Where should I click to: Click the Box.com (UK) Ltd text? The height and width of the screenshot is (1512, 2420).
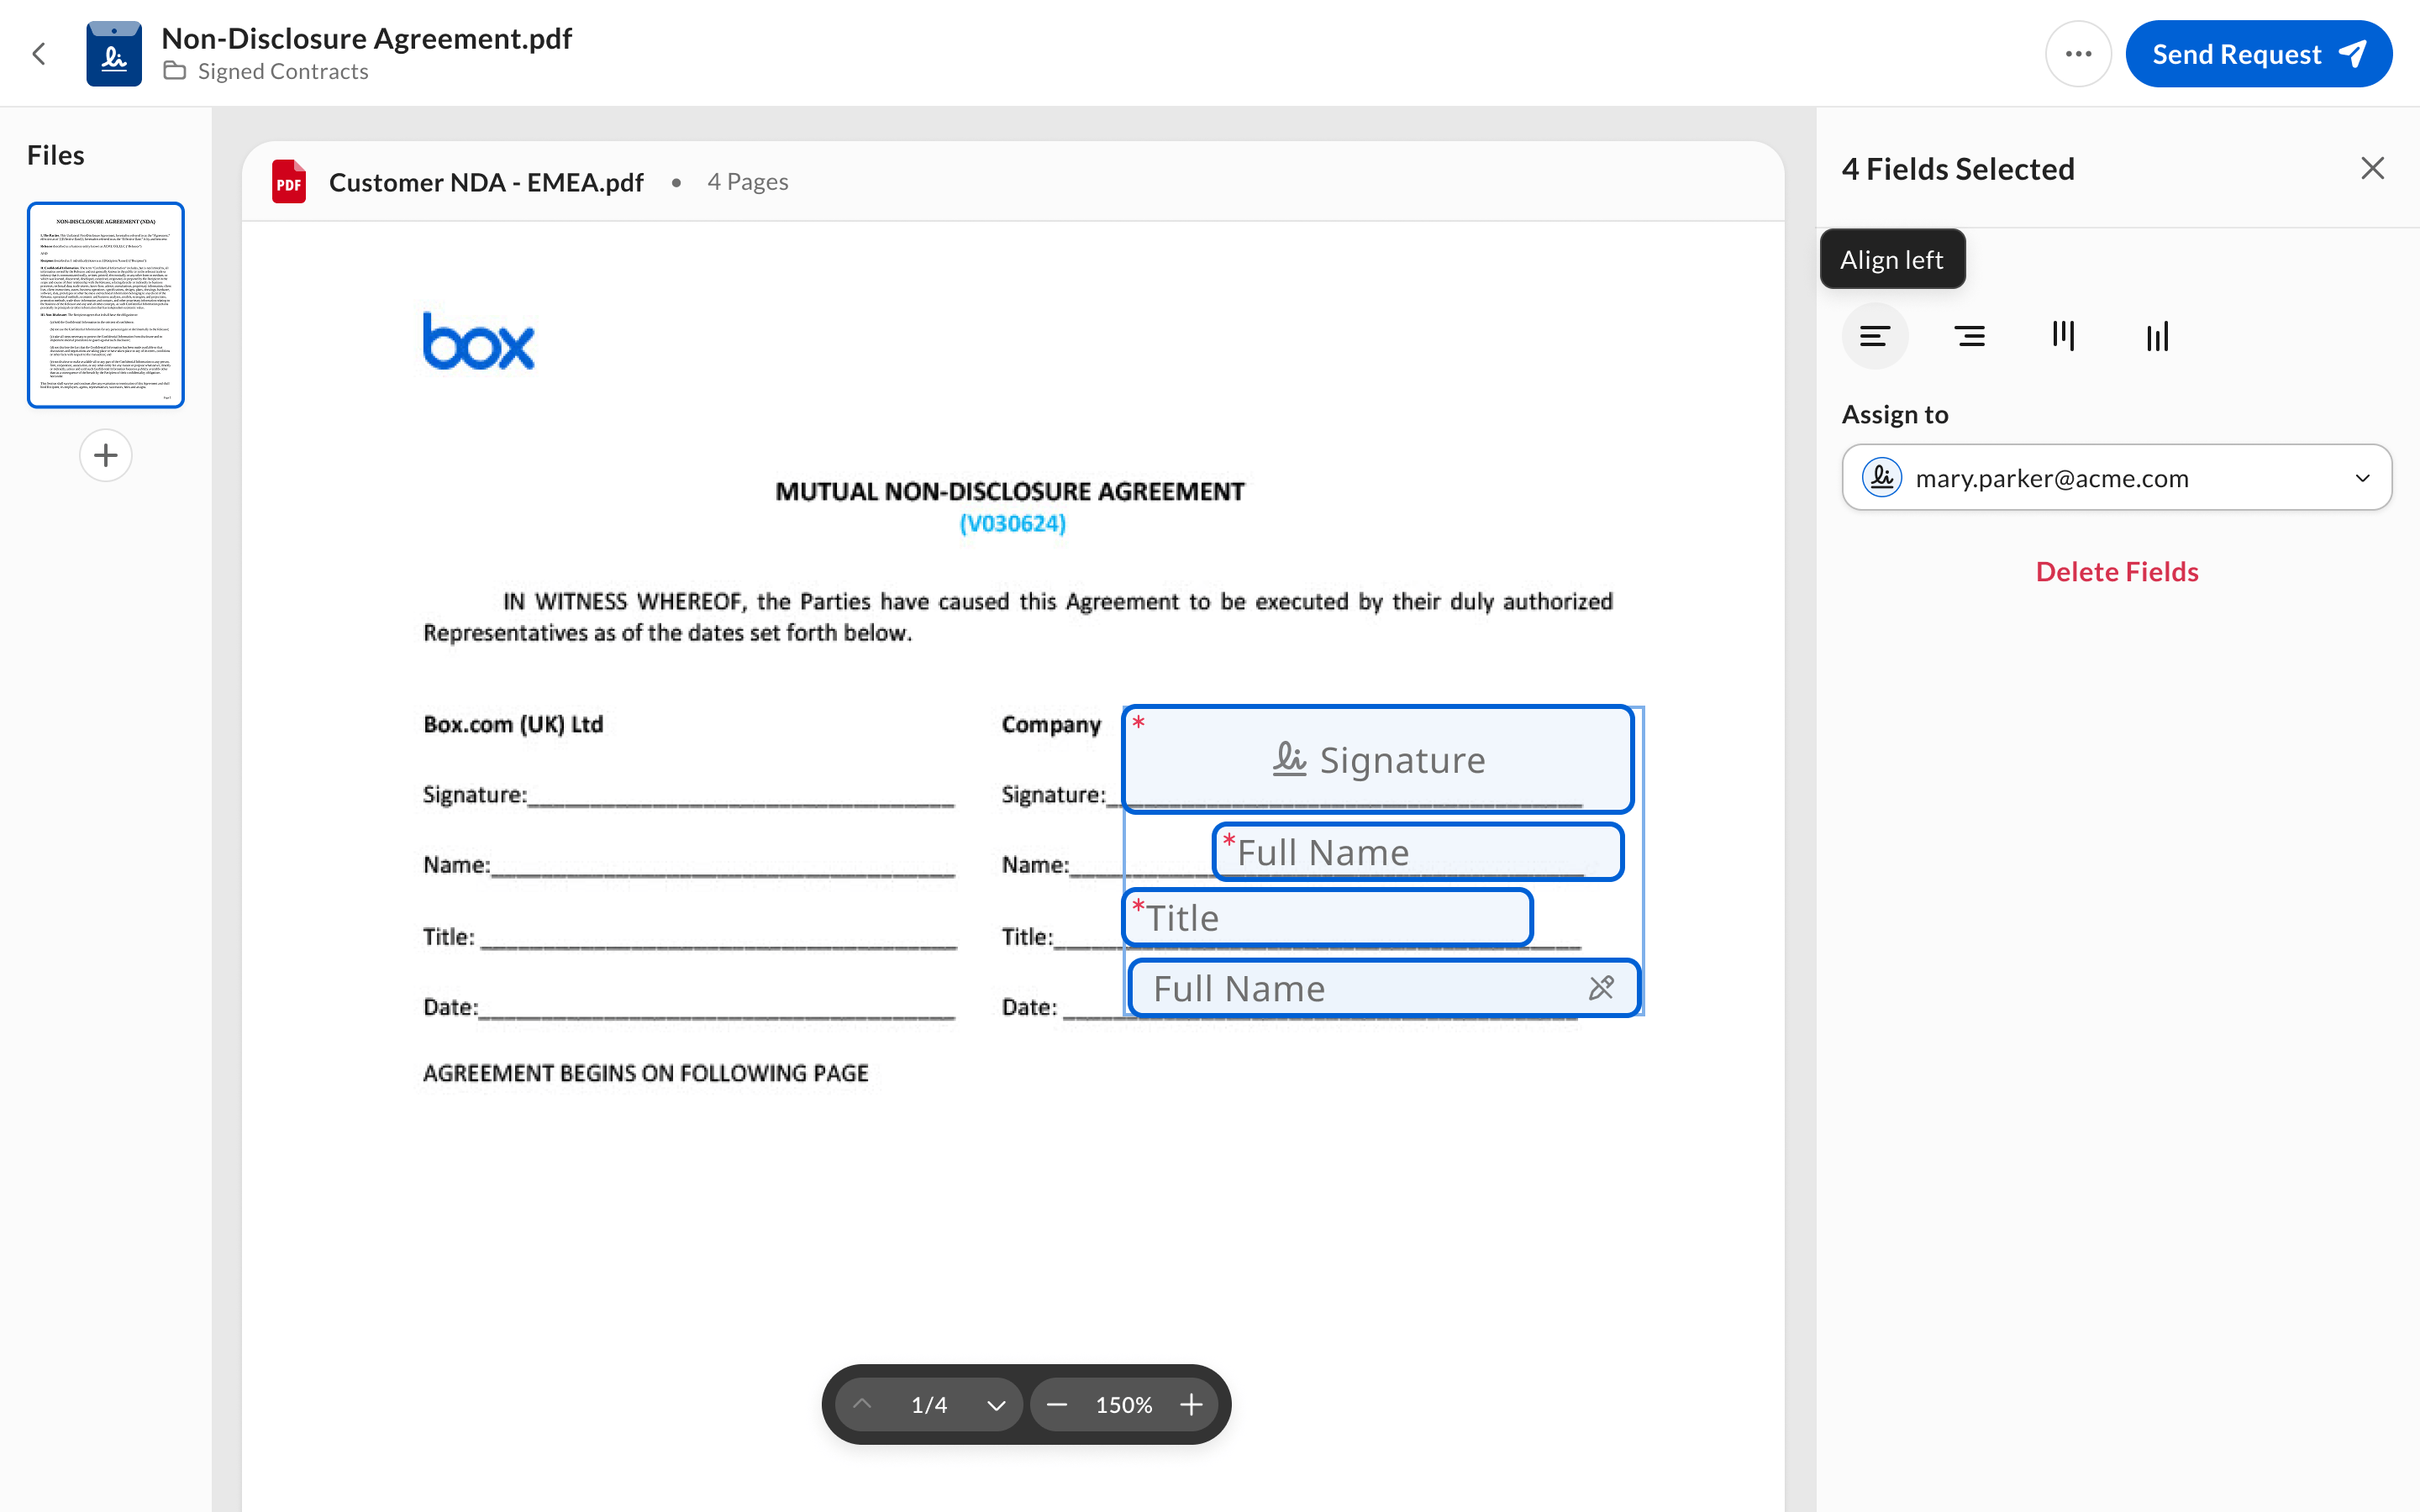[x=513, y=724]
